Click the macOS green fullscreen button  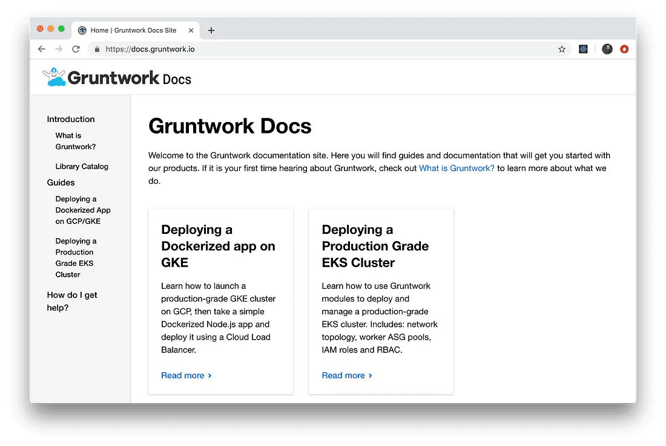pyautogui.click(x=61, y=28)
